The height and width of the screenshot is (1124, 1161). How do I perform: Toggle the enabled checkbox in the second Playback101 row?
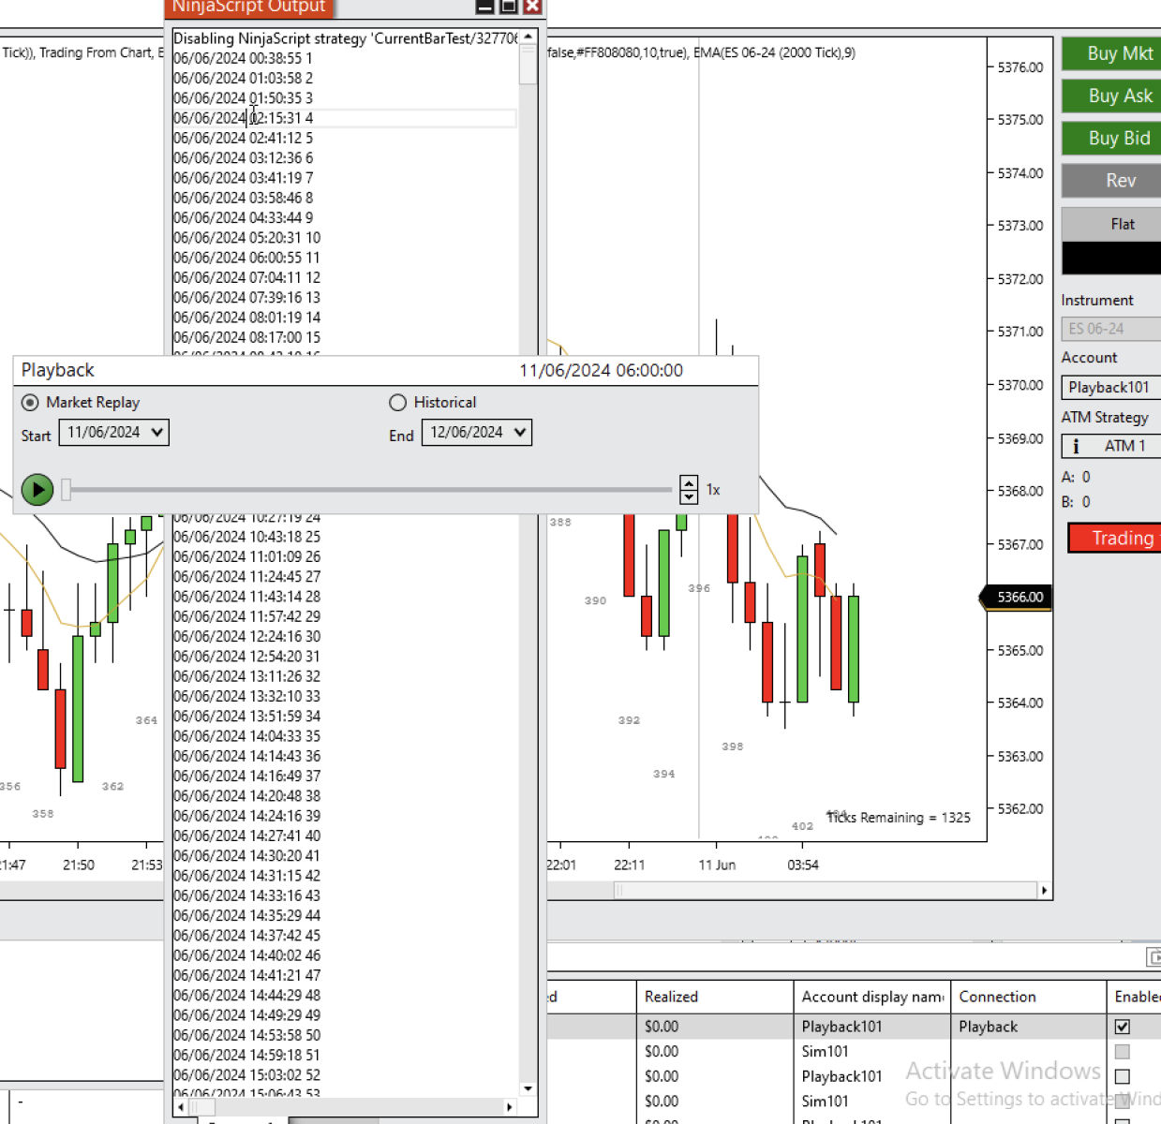(1123, 1077)
